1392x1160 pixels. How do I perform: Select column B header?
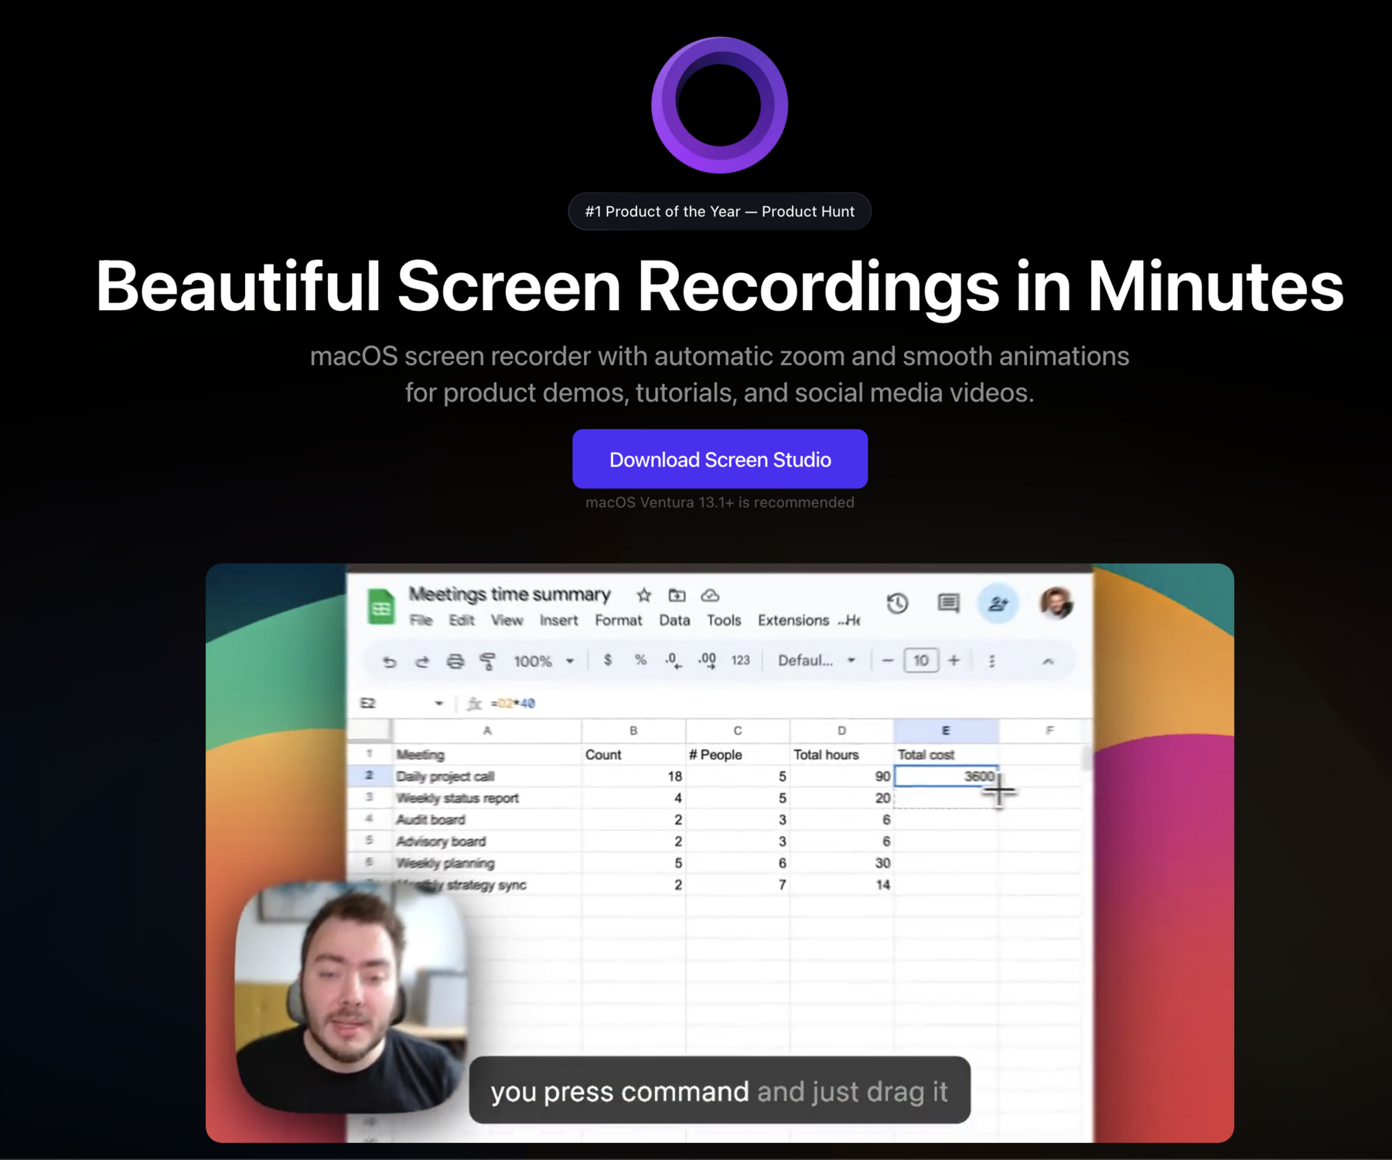tap(633, 731)
